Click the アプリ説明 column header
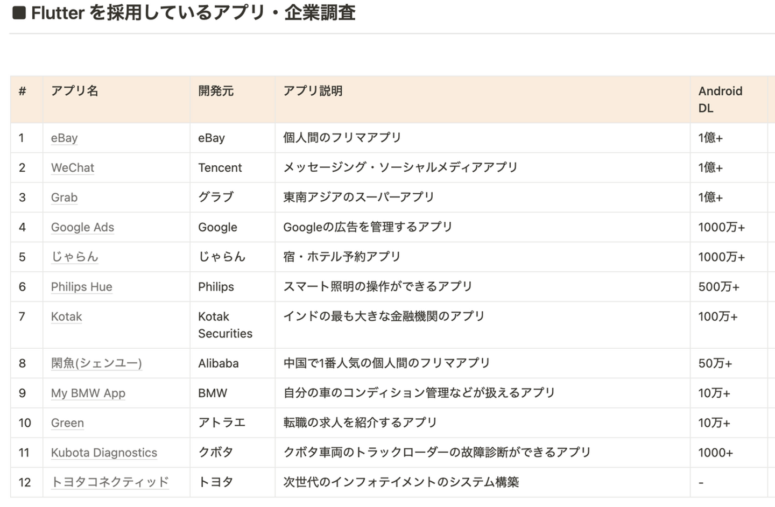Screen dimensions: 775x507 313,91
